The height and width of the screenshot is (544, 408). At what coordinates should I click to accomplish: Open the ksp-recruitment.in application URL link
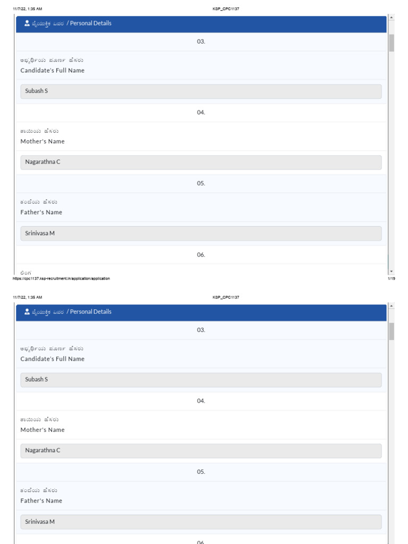[x=61, y=278]
